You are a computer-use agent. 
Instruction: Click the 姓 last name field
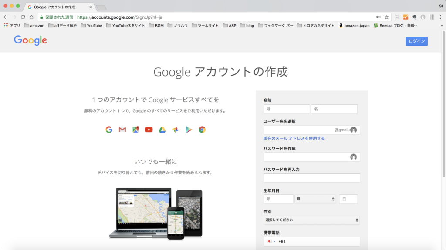click(x=287, y=109)
